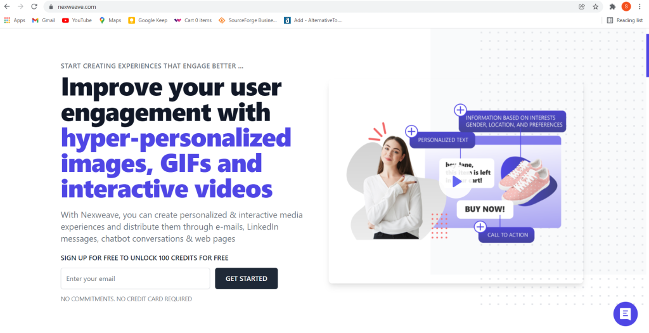Open the Apps bookmark shortcut
The height and width of the screenshot is (333, 649).
[x=15, y=20]
